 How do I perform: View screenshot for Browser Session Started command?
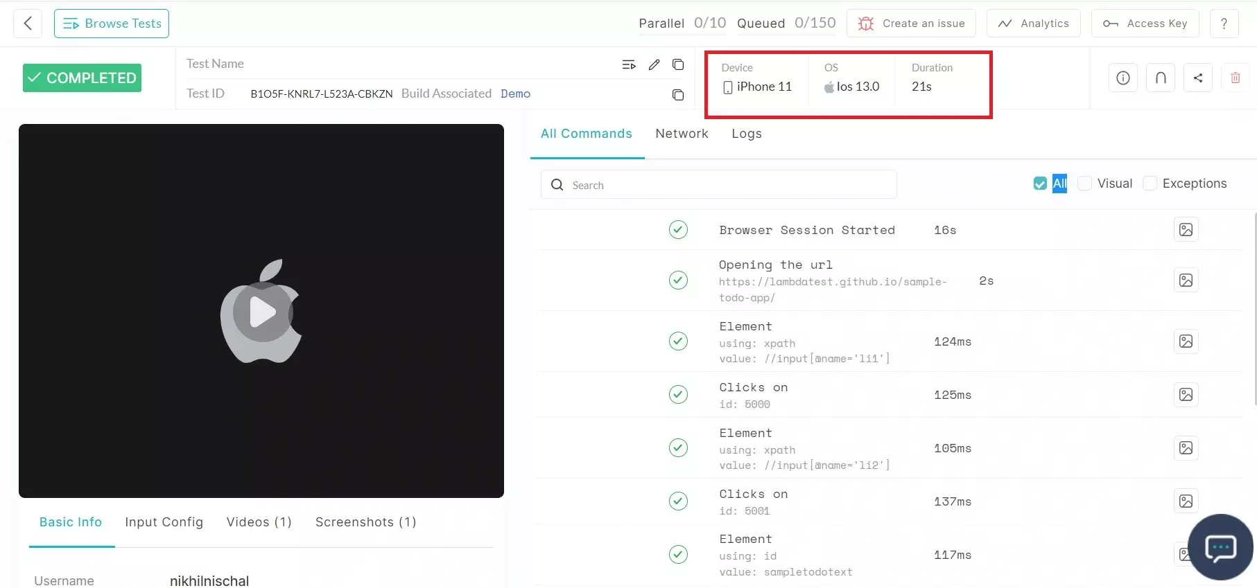click(1186, 230)
